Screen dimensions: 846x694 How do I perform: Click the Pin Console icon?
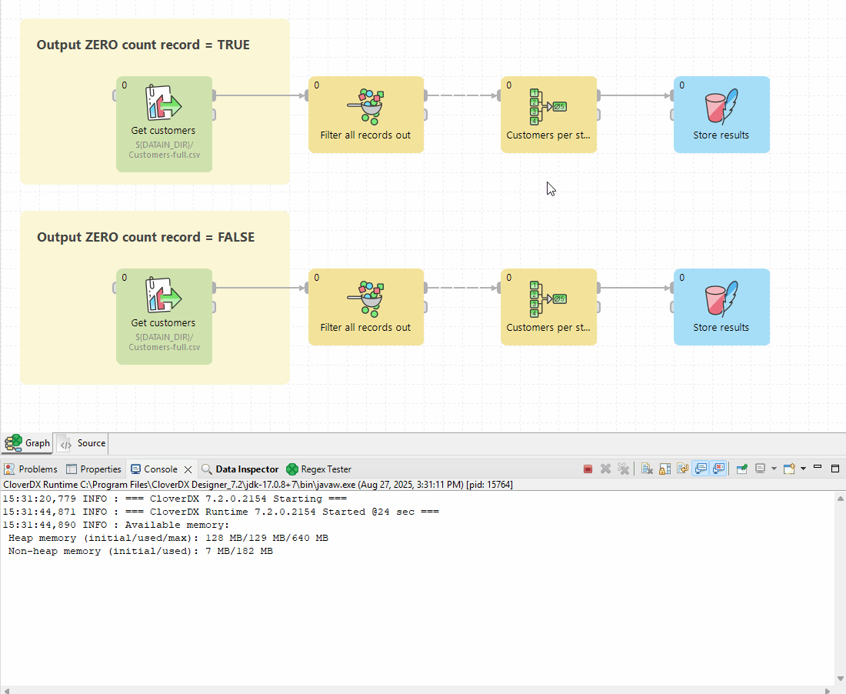click(741, 469)
